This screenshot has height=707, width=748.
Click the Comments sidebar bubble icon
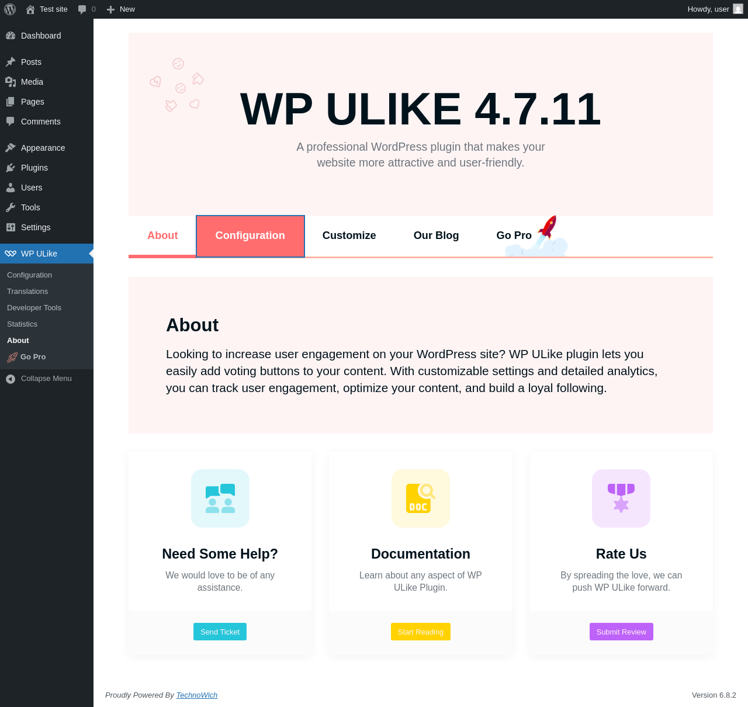pyautogui.click(x=11, y=122)
